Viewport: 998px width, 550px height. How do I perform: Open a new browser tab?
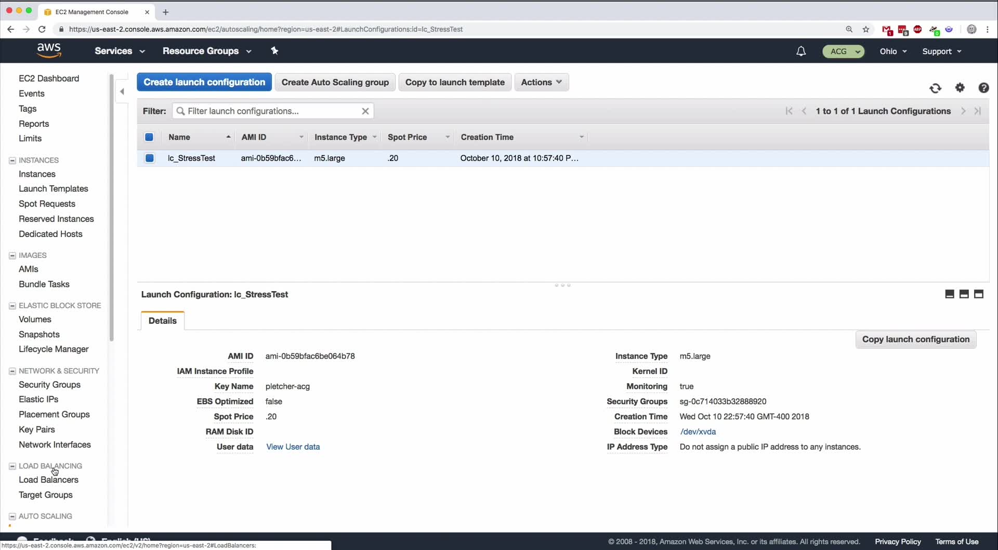click(165, 12)
